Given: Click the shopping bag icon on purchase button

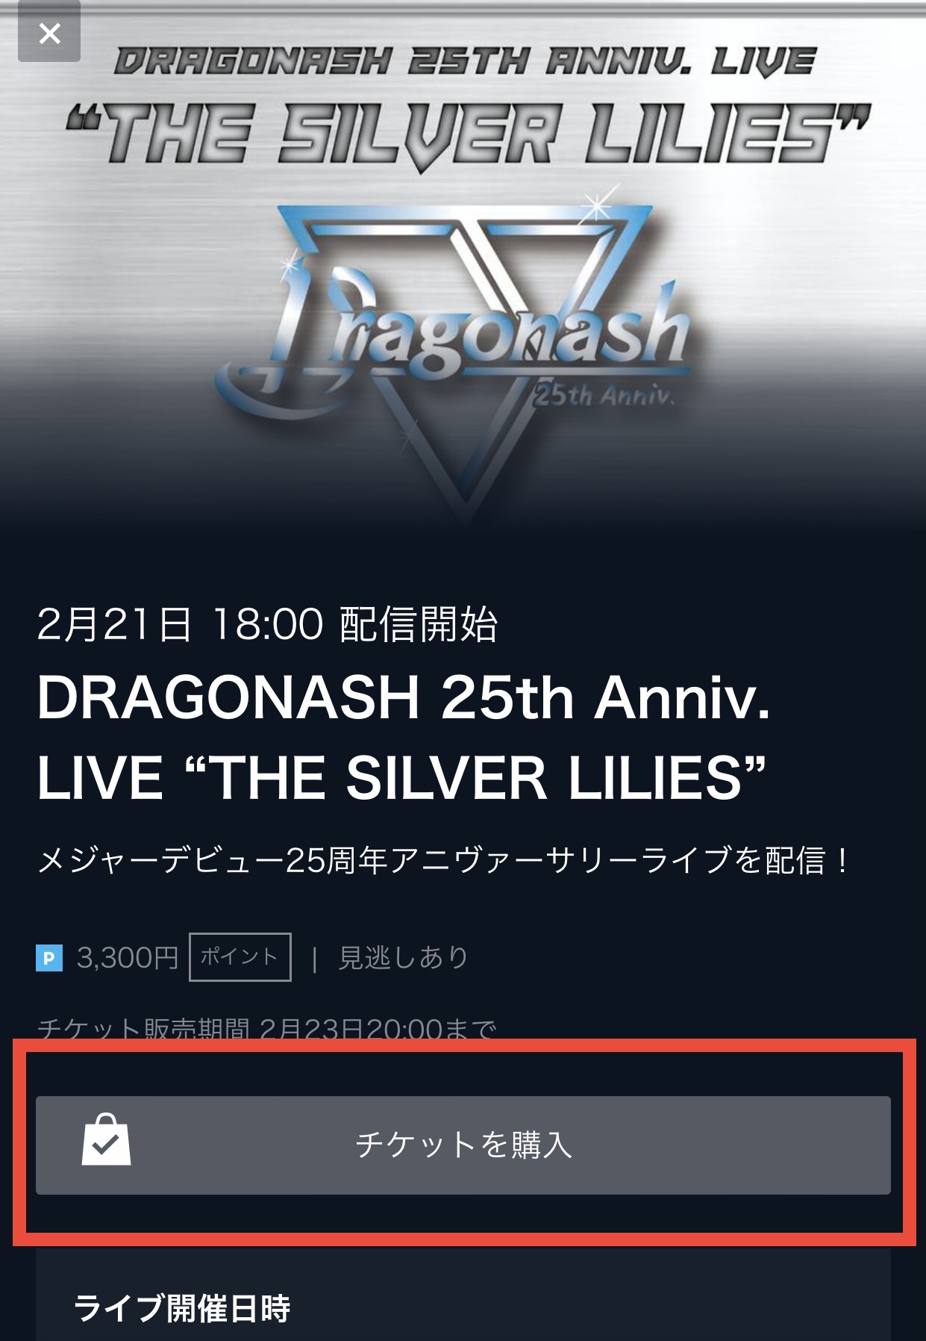Looking at the screenshot, I should coord(106,1140).
